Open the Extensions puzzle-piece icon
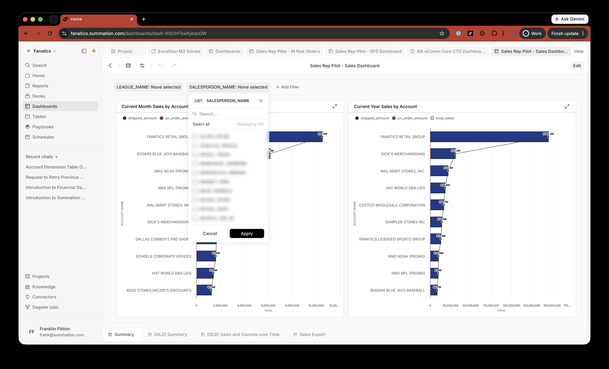 coord(494,33)
